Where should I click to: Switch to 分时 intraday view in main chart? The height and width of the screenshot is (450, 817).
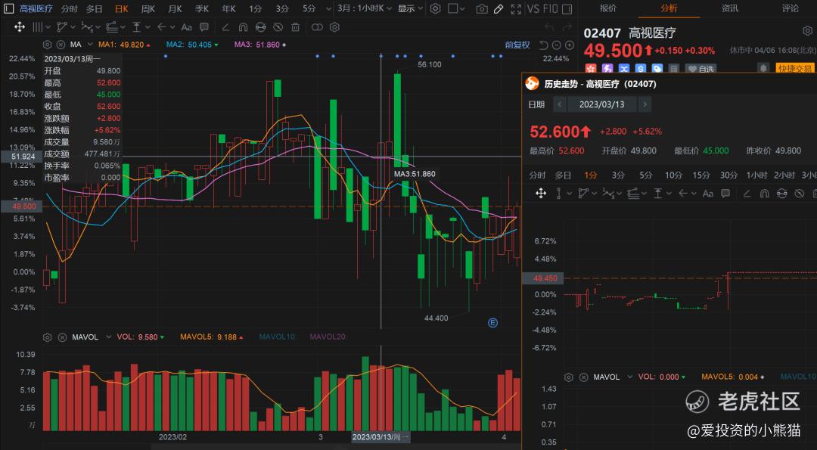[x=70, y=9]
